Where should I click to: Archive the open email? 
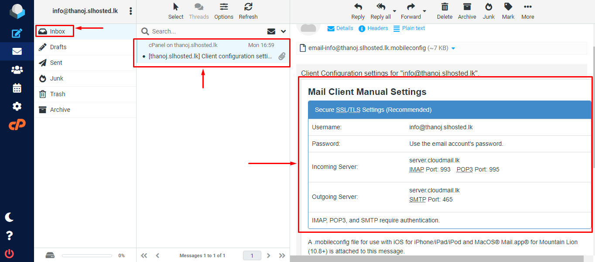467,11
